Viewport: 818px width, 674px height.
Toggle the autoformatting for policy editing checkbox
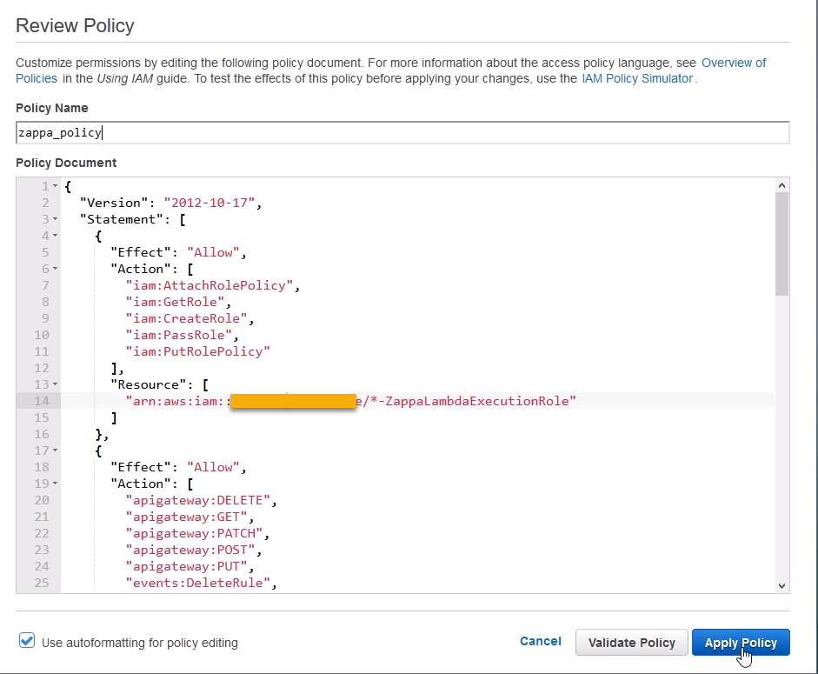[x=27, y=642]
